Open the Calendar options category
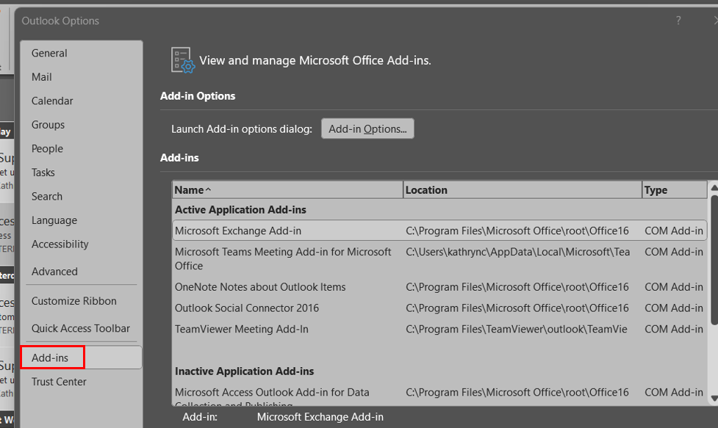Viewport: 718px width, 428px height. 51,101
